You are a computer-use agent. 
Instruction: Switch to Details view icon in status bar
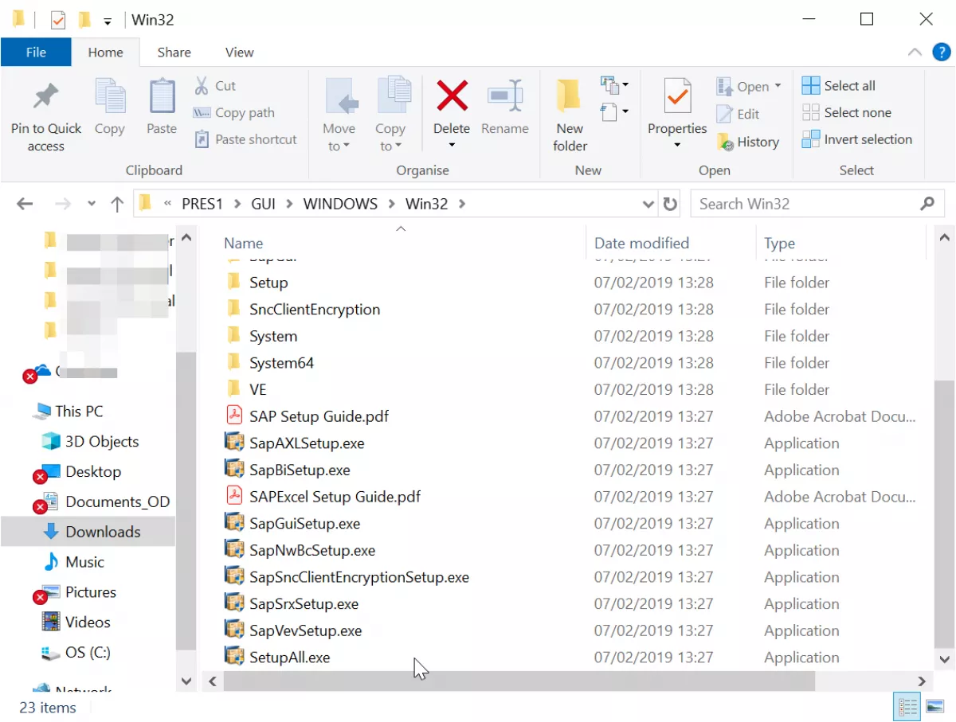(907, 707)
